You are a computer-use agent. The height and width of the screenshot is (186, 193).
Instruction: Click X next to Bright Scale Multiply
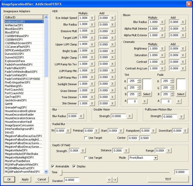[x=92, y=51]
